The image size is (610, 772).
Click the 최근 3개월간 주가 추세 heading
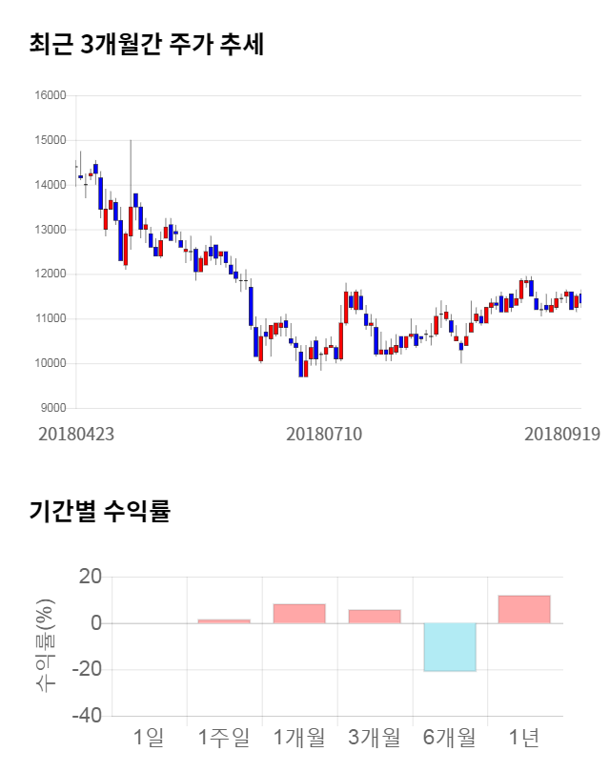147,45
